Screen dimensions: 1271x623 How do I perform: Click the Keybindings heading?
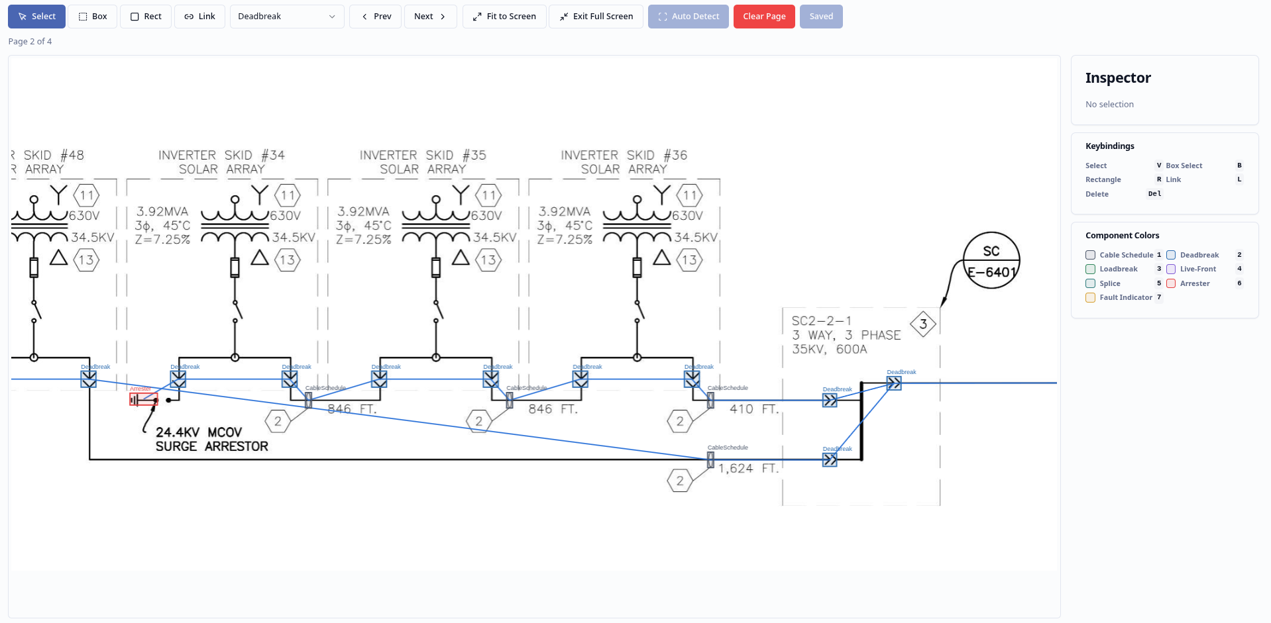coord(1110,146)
